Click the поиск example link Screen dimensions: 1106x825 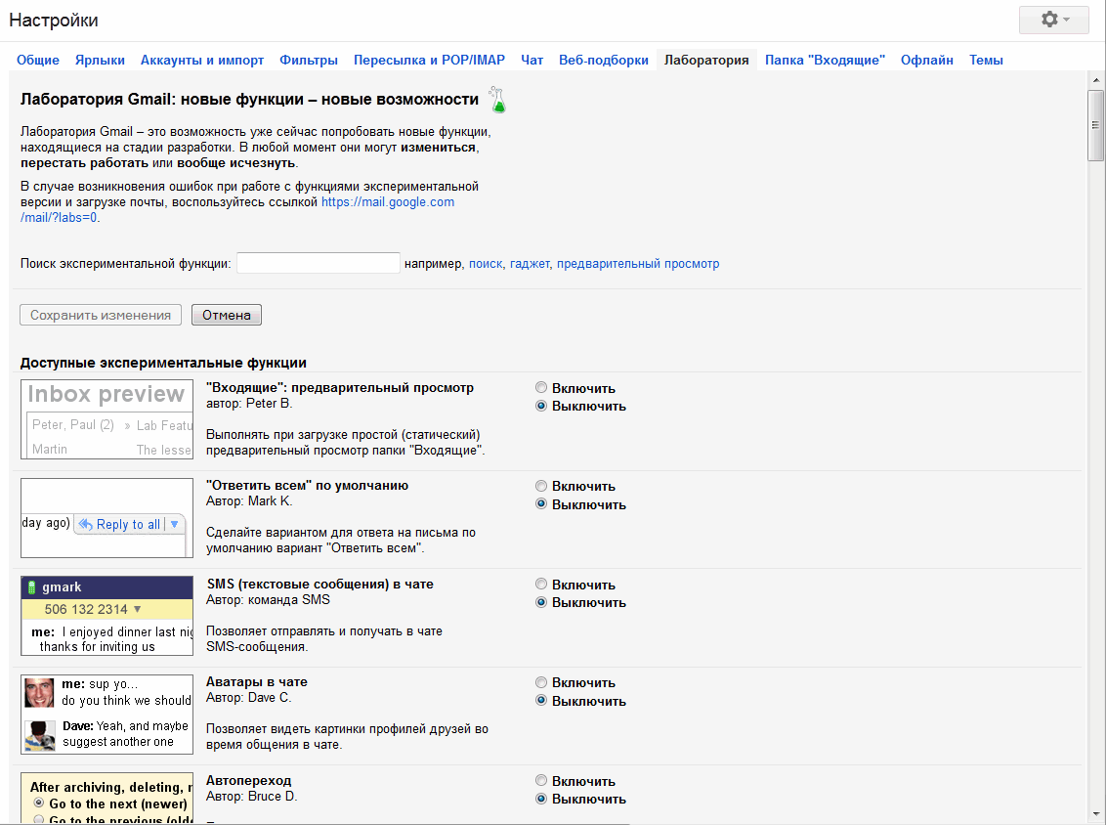[x=486, y=264]
